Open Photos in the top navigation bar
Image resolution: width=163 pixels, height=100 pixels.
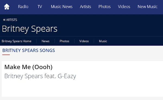pos(105,7)
